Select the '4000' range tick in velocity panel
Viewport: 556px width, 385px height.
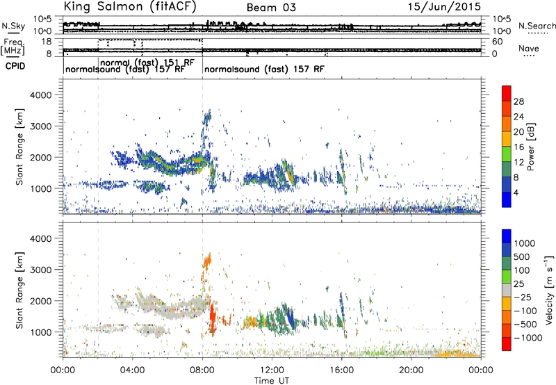click(40, 238)
